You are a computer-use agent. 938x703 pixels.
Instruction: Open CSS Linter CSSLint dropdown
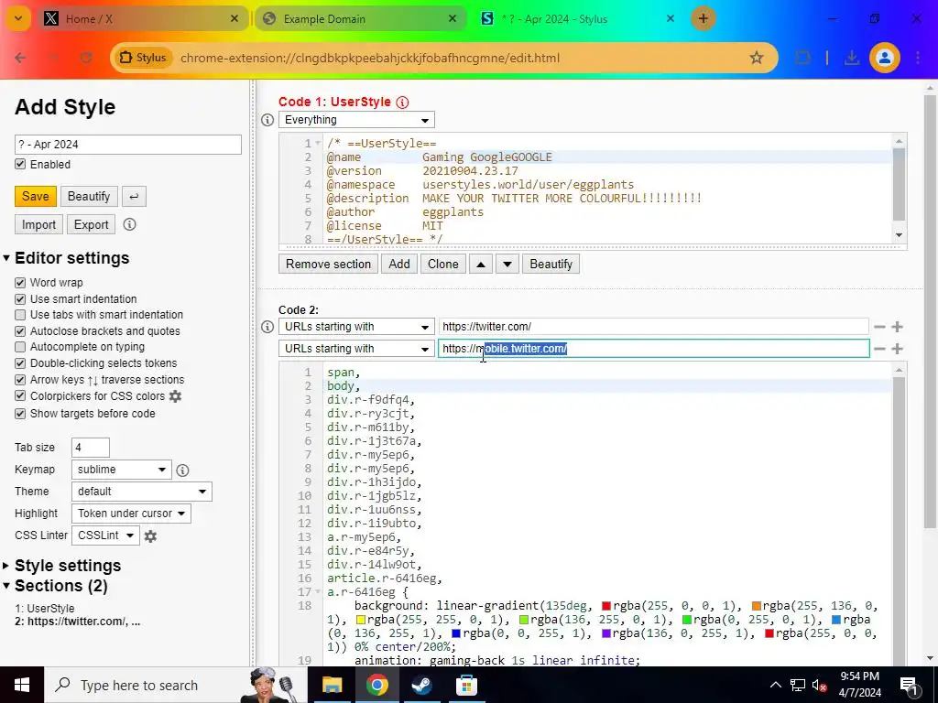(105, 535)
